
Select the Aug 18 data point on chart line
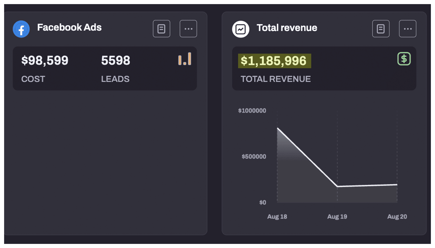(278, 128)
